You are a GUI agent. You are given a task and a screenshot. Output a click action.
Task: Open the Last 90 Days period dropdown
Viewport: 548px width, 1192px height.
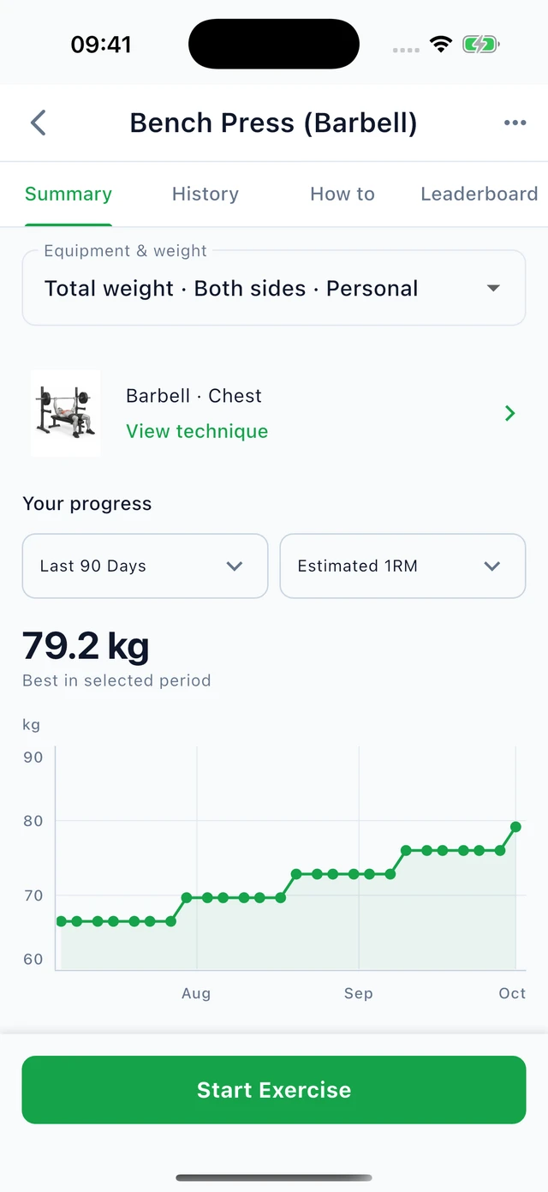click(x=145, y=566)
